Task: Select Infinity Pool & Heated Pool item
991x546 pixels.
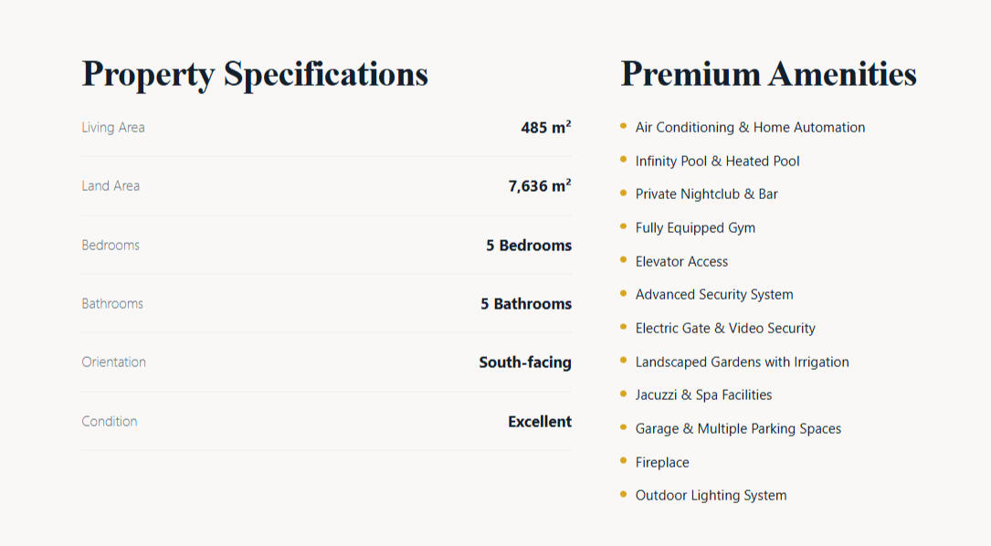Action: tap(717, 162)
